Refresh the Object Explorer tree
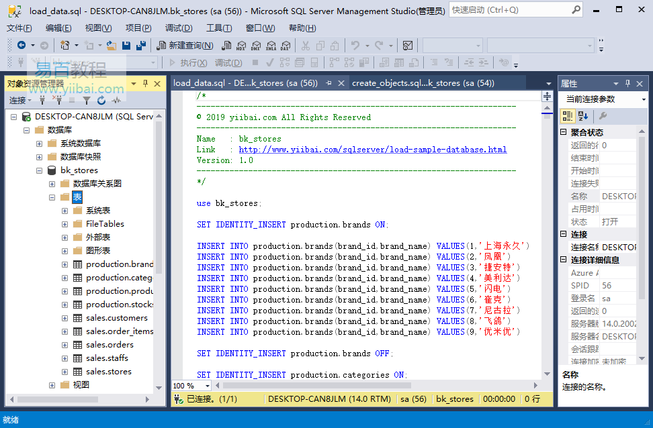This screenshot has width=653, height=428. (101, 100)
